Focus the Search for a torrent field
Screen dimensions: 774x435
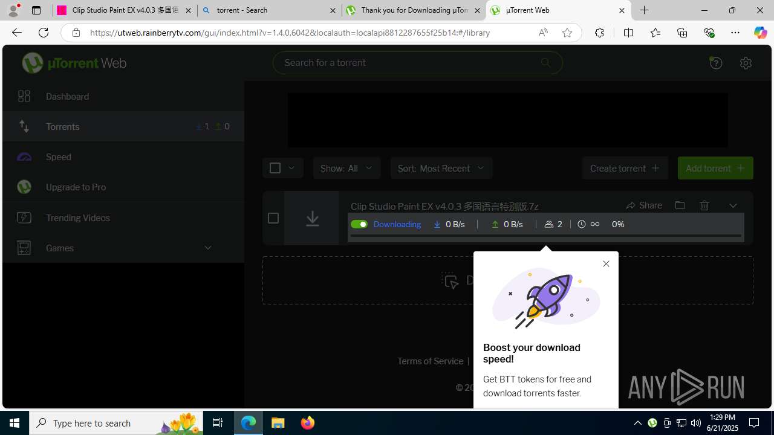point(417,63)
